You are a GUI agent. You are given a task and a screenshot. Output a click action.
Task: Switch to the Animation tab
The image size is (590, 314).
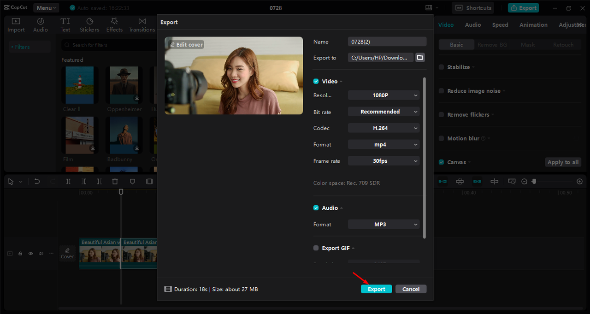point(533,25)
